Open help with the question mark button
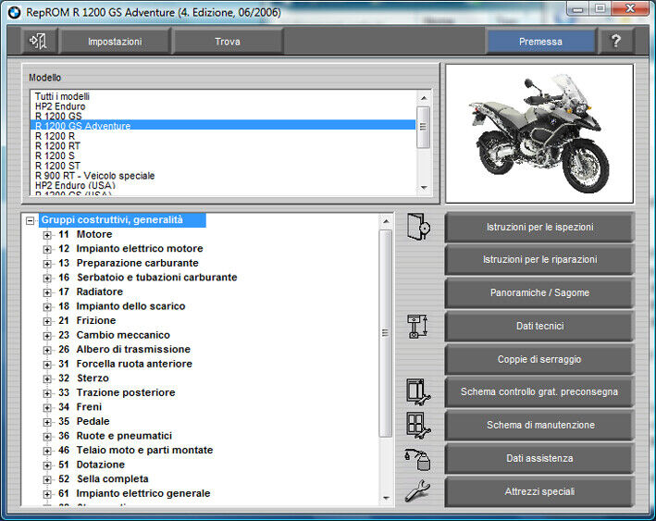The image size is (656, 521). pos(615,42)
